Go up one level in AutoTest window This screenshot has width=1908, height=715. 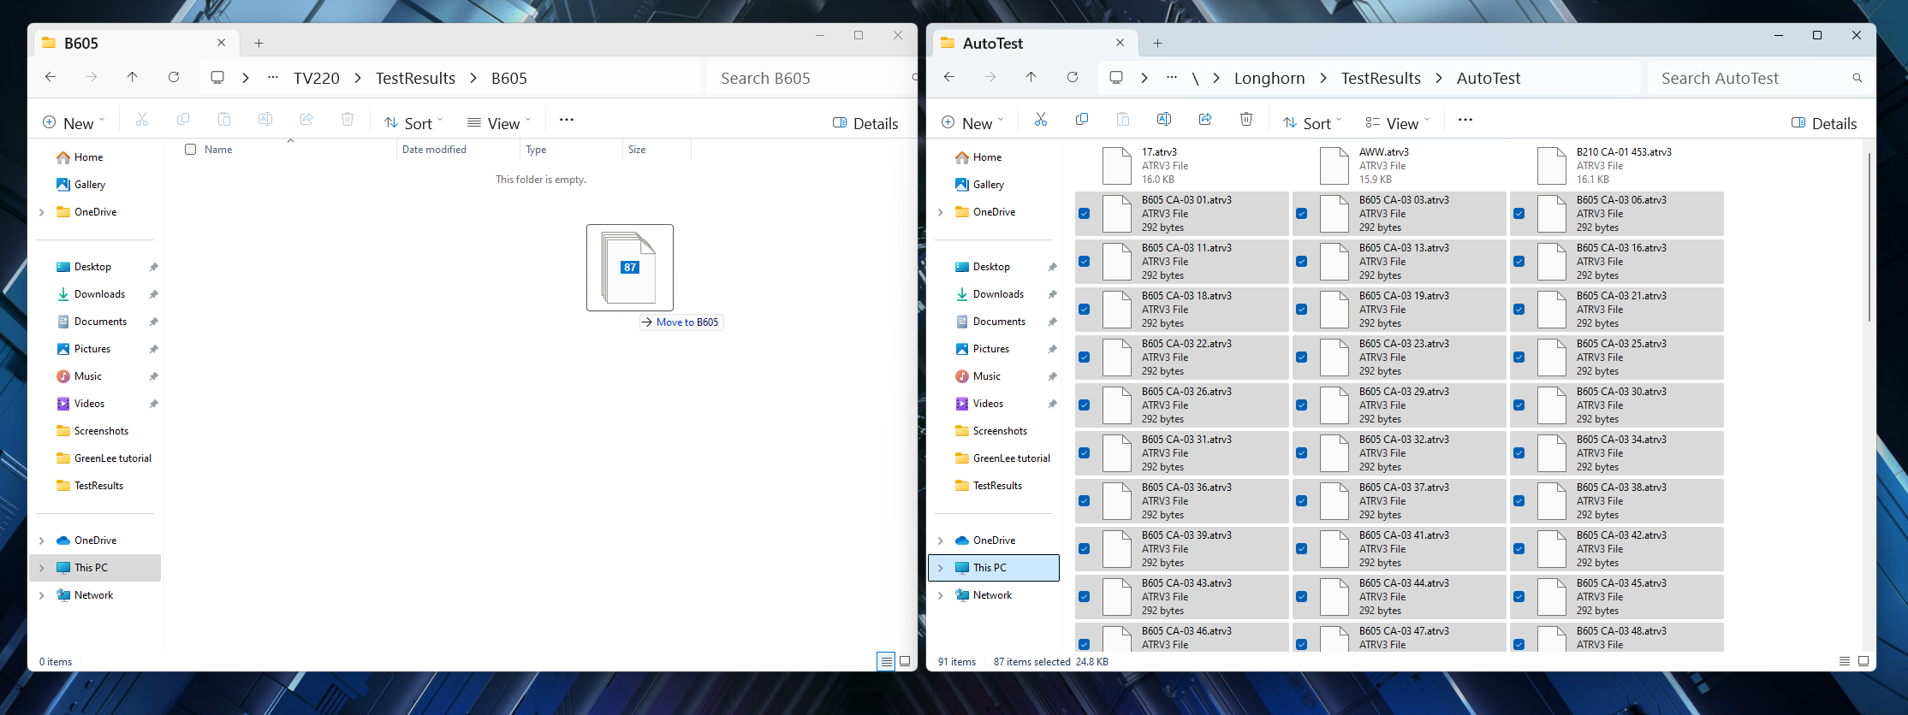click(x=1031, y=78)
